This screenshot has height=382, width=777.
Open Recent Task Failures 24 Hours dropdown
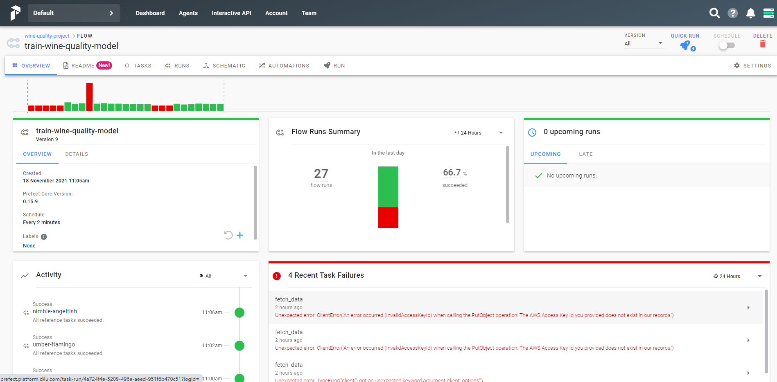click(738, 276)
